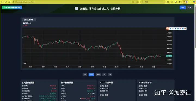Viewport: 196px width, 101px height.
Task: Click the chart logo icon beside 加密社
Action: coord(76,9)
